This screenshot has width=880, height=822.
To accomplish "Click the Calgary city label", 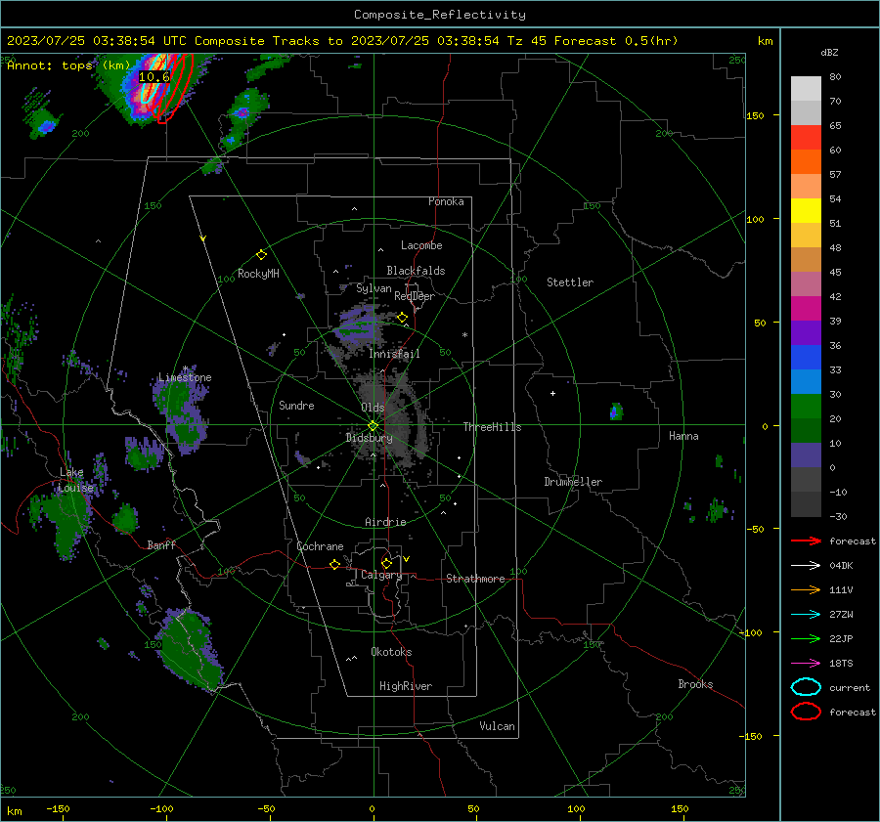I will pyautogui.click(x=381, y=575).
